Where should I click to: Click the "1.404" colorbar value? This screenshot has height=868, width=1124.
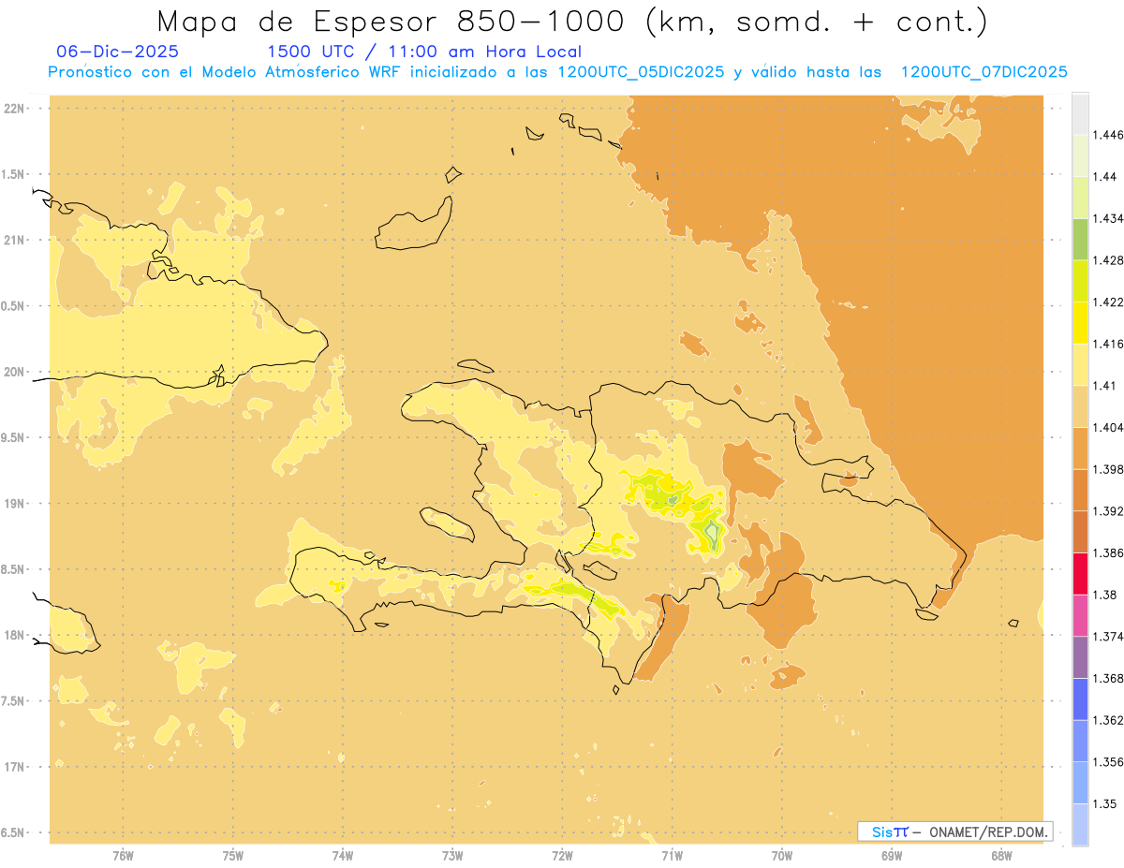(x=1108, y=427)
